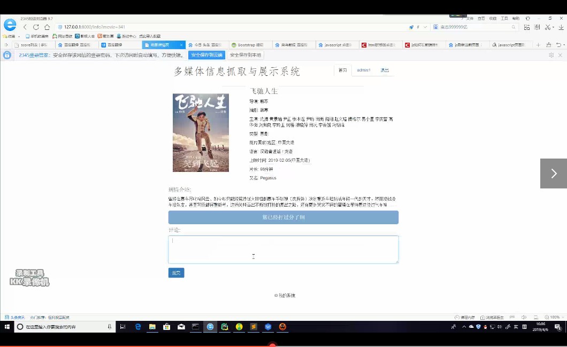Image resolution: width=567 pixels, height=347 pixels.
Task: Click the password manager lock icon
Action: click(7, 55)
